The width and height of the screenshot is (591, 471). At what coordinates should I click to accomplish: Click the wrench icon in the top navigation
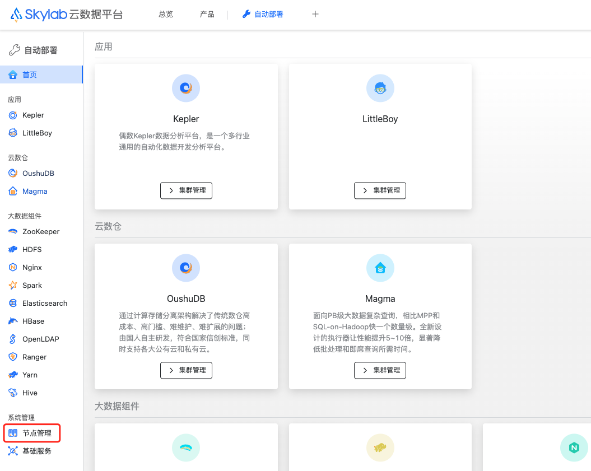tap(246, 15)
